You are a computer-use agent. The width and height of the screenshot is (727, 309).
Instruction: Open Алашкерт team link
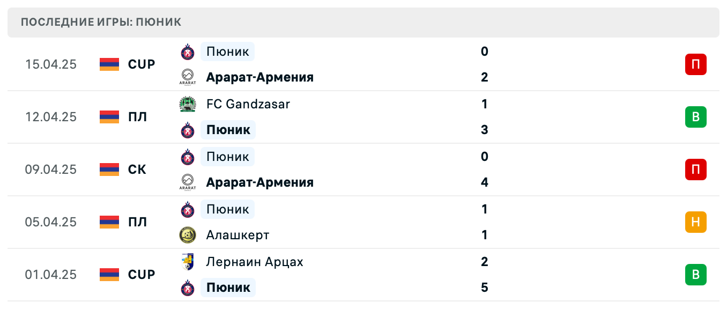pos(238,235)
